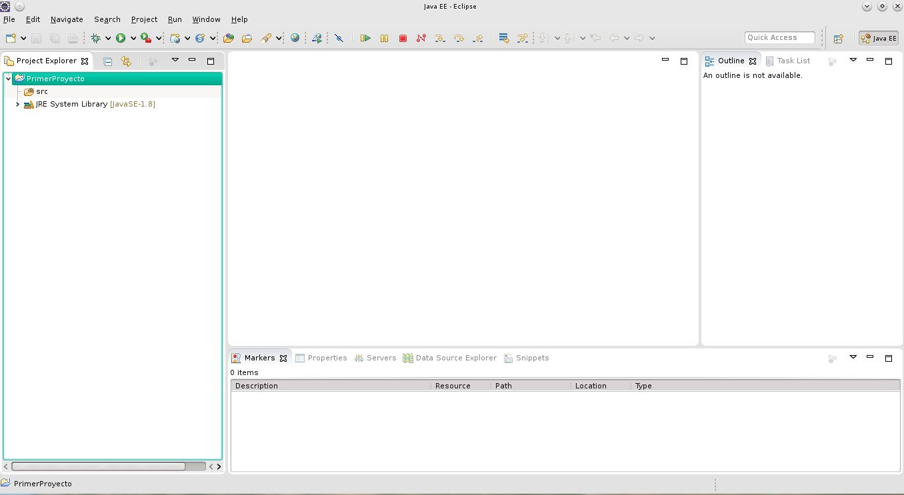Image resolution: width=904 pixels, height=495 pixels.
Task: Save the current editor with the Save icon
Action: (37, 38)
